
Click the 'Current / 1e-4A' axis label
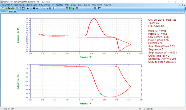(x=18, y=35)
